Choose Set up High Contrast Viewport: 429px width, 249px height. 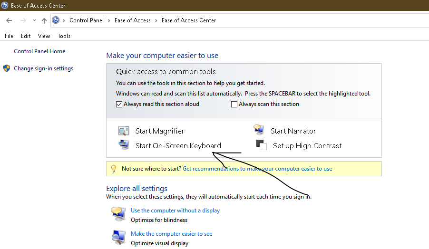(307, 146)
